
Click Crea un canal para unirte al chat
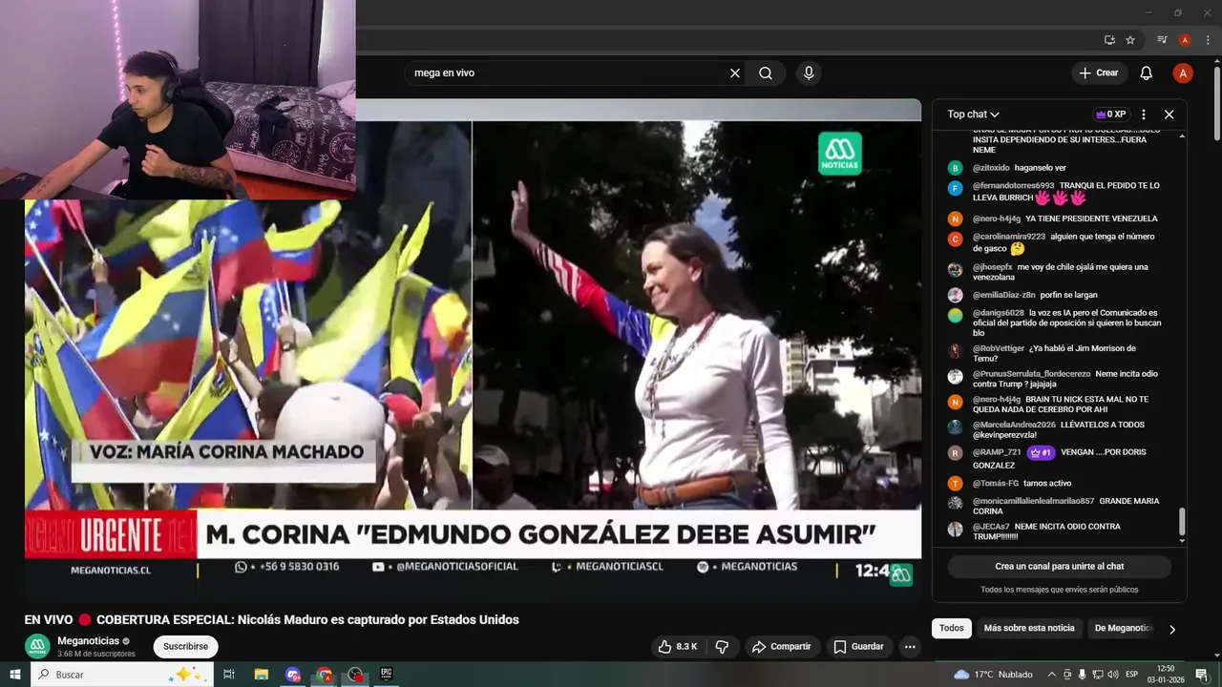[1060, 567]
